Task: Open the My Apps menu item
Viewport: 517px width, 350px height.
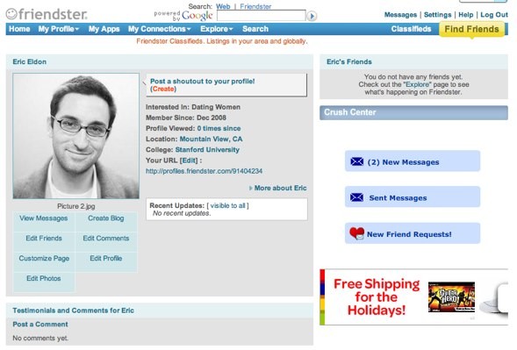Action: [x=104, y=29]
